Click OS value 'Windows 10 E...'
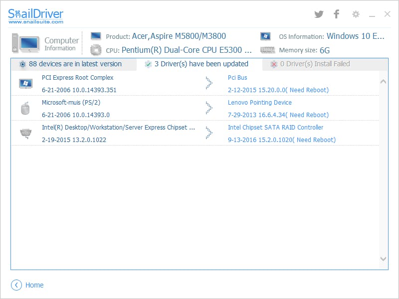Screen dimensions: 399x299 (355, 36)
